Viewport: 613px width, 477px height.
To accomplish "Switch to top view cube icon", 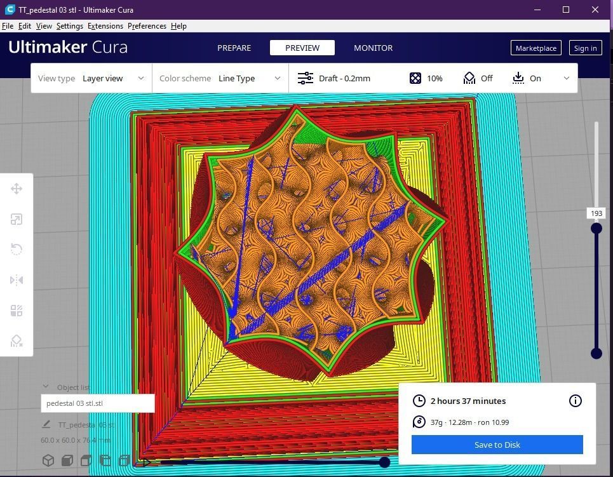I will point(86,460).
